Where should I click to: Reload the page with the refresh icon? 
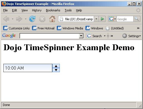(32, 19)
